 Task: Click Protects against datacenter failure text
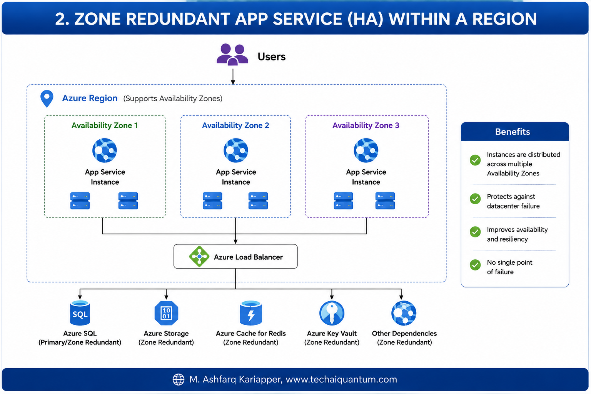pyautogui.click(x=513, y=201)
